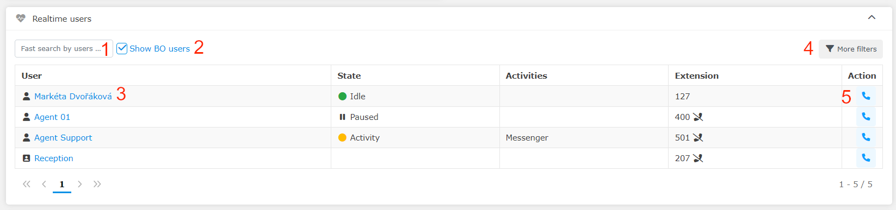
Task: Focus the Fast search by users field
Action: pos(64,48)
